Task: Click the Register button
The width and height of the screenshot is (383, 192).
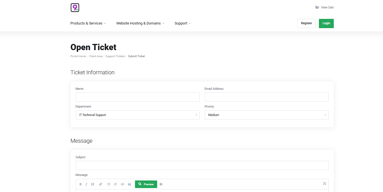Action: pyautogui.click(x=306, y=23)
